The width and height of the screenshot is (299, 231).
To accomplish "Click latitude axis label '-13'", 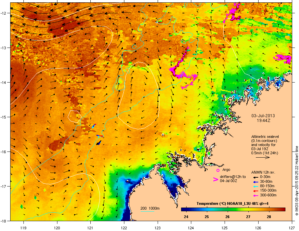I will [4, 48].
